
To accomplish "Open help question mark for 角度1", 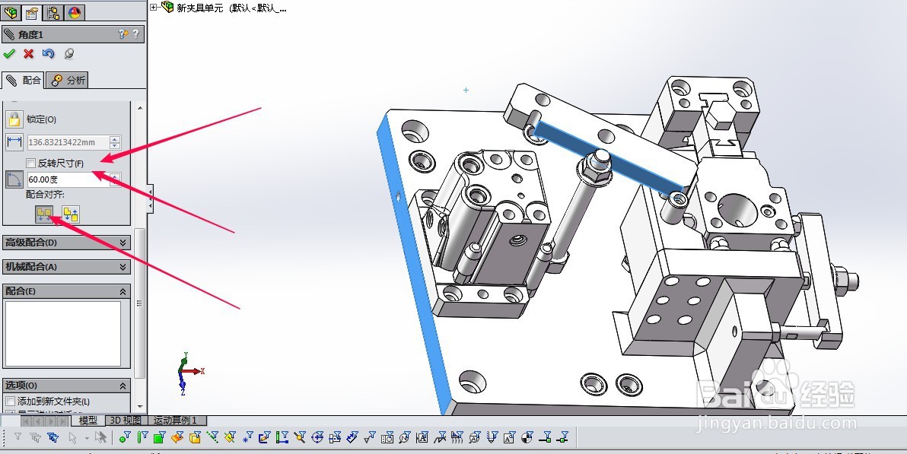I will point(136,34).
